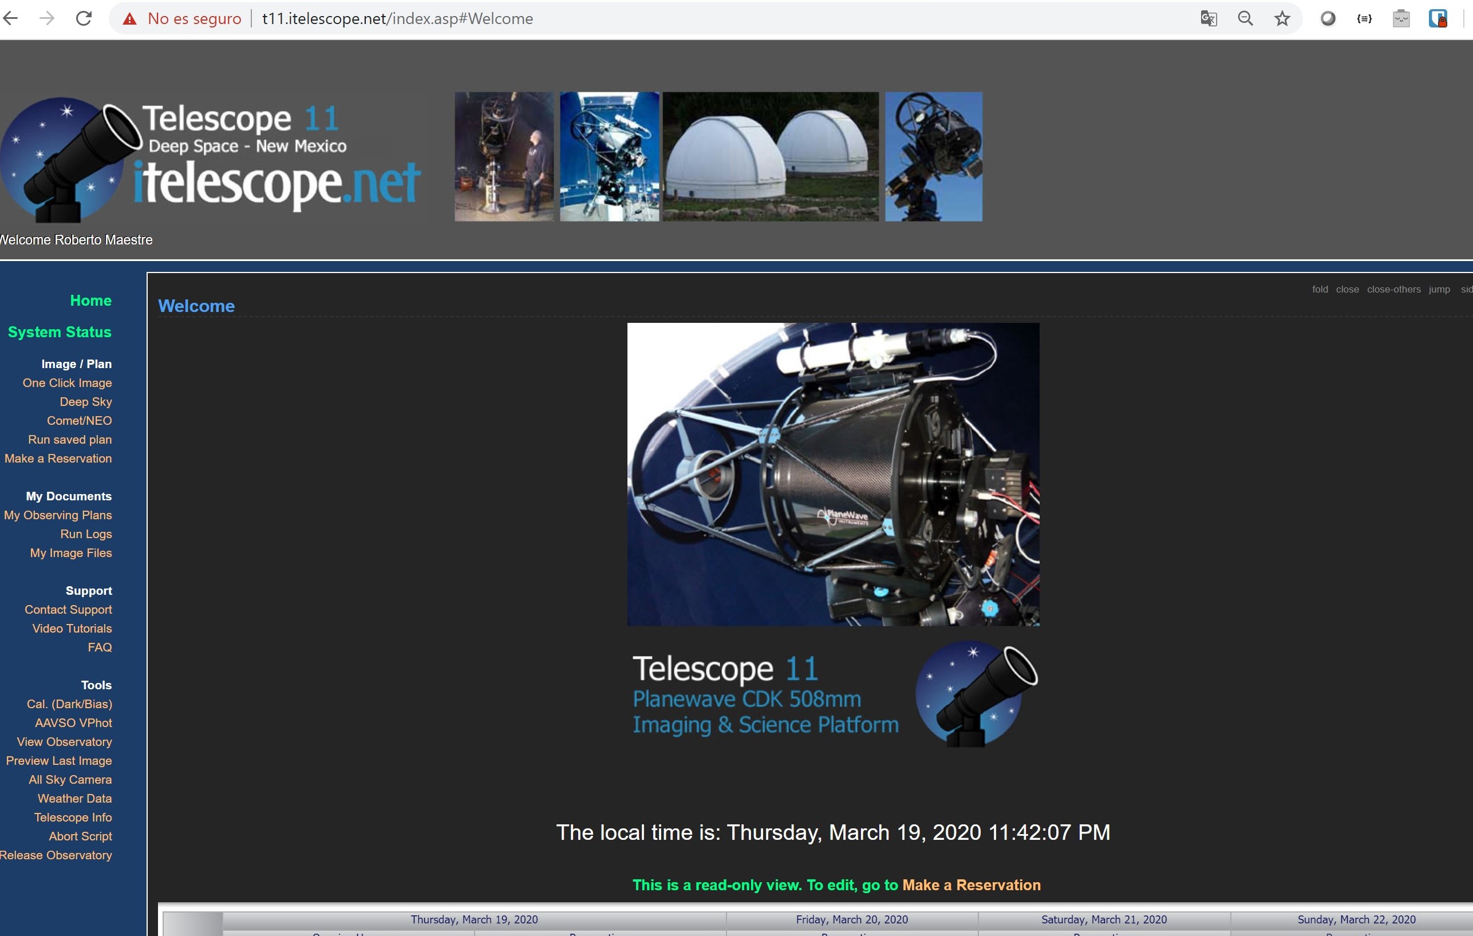
Task: Open the Home link in sidebar
Action: [90, 301]
